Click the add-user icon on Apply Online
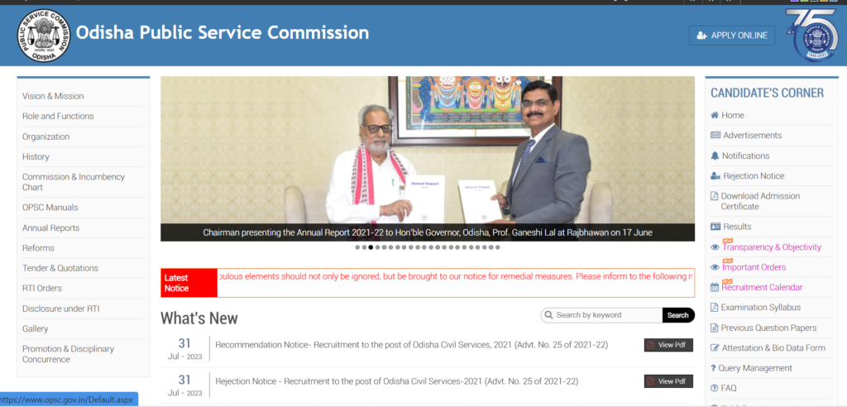The height and width of the screenshot is (407, 847). click(701, 36)
